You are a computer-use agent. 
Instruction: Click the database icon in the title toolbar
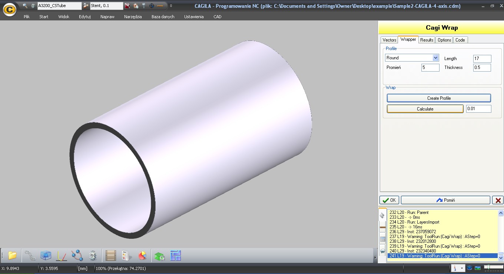[x=136, y=6]
